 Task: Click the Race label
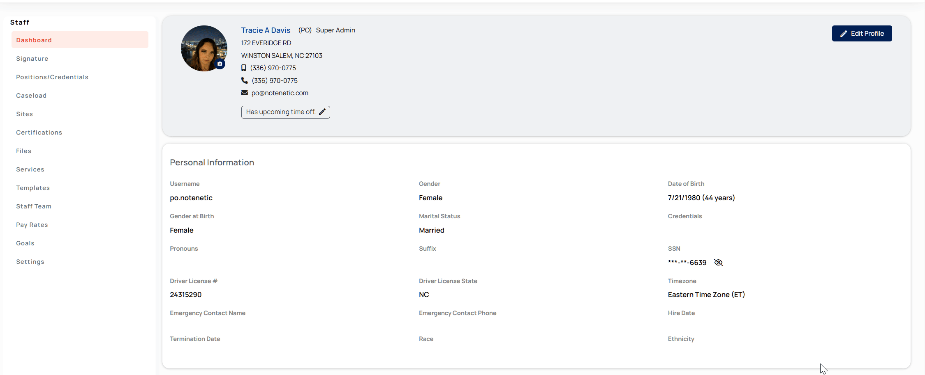coord(426,339)
